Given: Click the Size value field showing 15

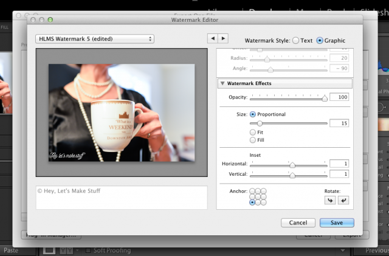Looking at the screenshot, I should tap(339, 123).
